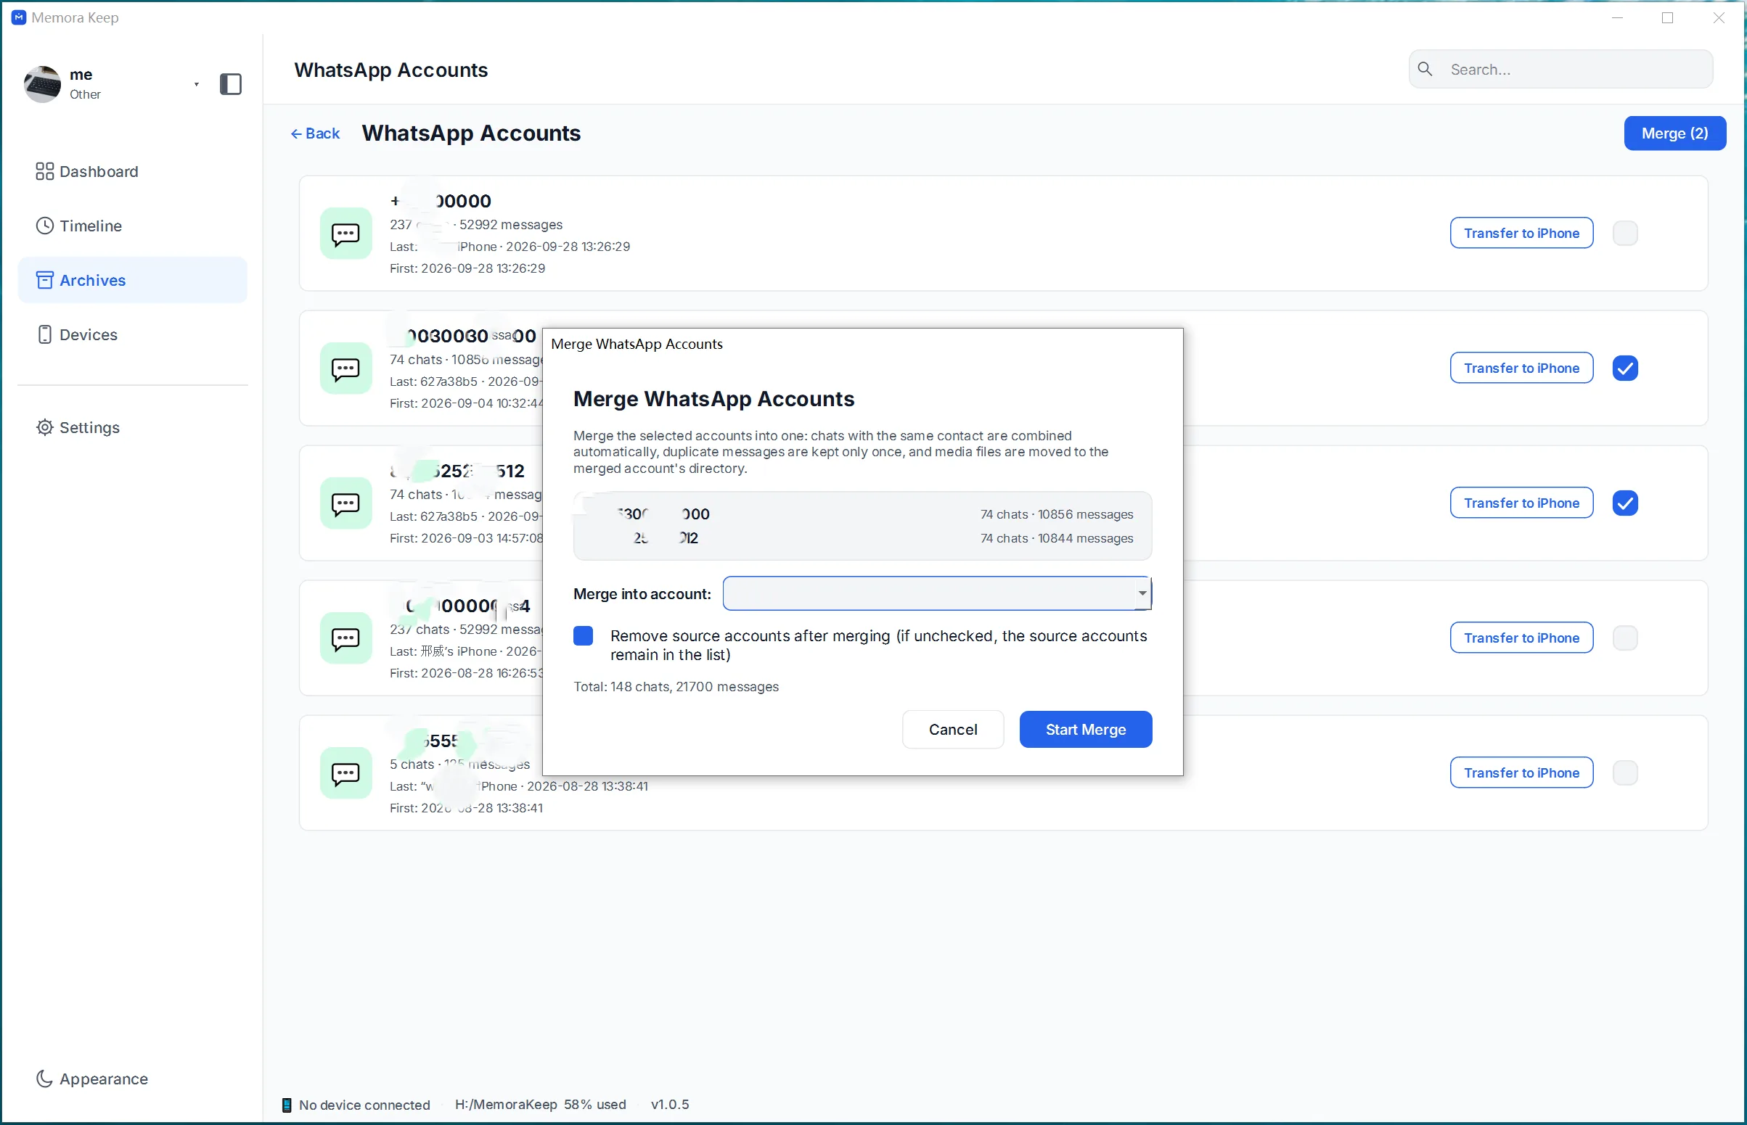Click 10844 messages row in merge list
The width and height of the screenshot is (1747, 1125).
click(x=862, y=538)
